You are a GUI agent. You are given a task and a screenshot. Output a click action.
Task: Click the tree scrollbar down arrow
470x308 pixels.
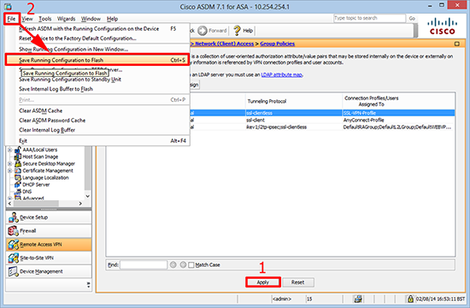tap(87, 196)
